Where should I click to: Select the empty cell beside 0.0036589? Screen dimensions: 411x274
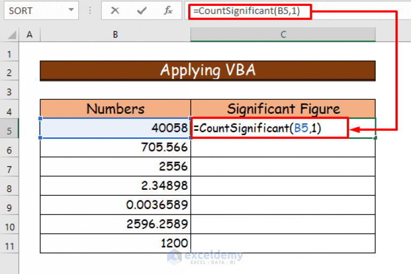tap(283, 205)
